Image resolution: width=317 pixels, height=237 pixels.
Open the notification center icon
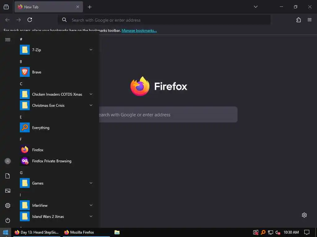point(307,232)
